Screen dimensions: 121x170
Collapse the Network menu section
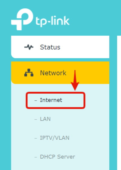click(60, 73)
